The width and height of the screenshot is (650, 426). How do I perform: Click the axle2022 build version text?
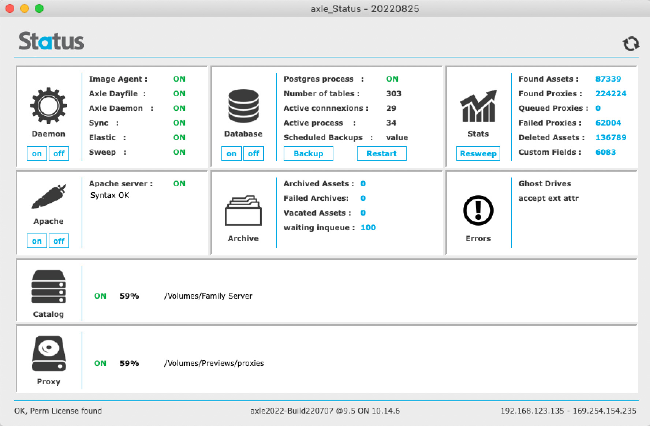point(325,411)
